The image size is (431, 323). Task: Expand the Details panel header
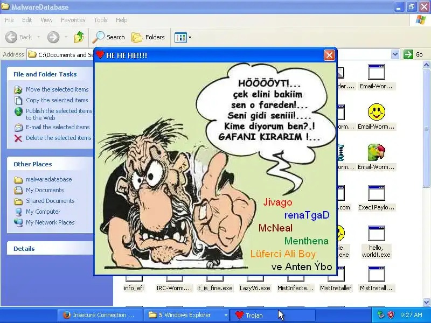pos(50,248)
